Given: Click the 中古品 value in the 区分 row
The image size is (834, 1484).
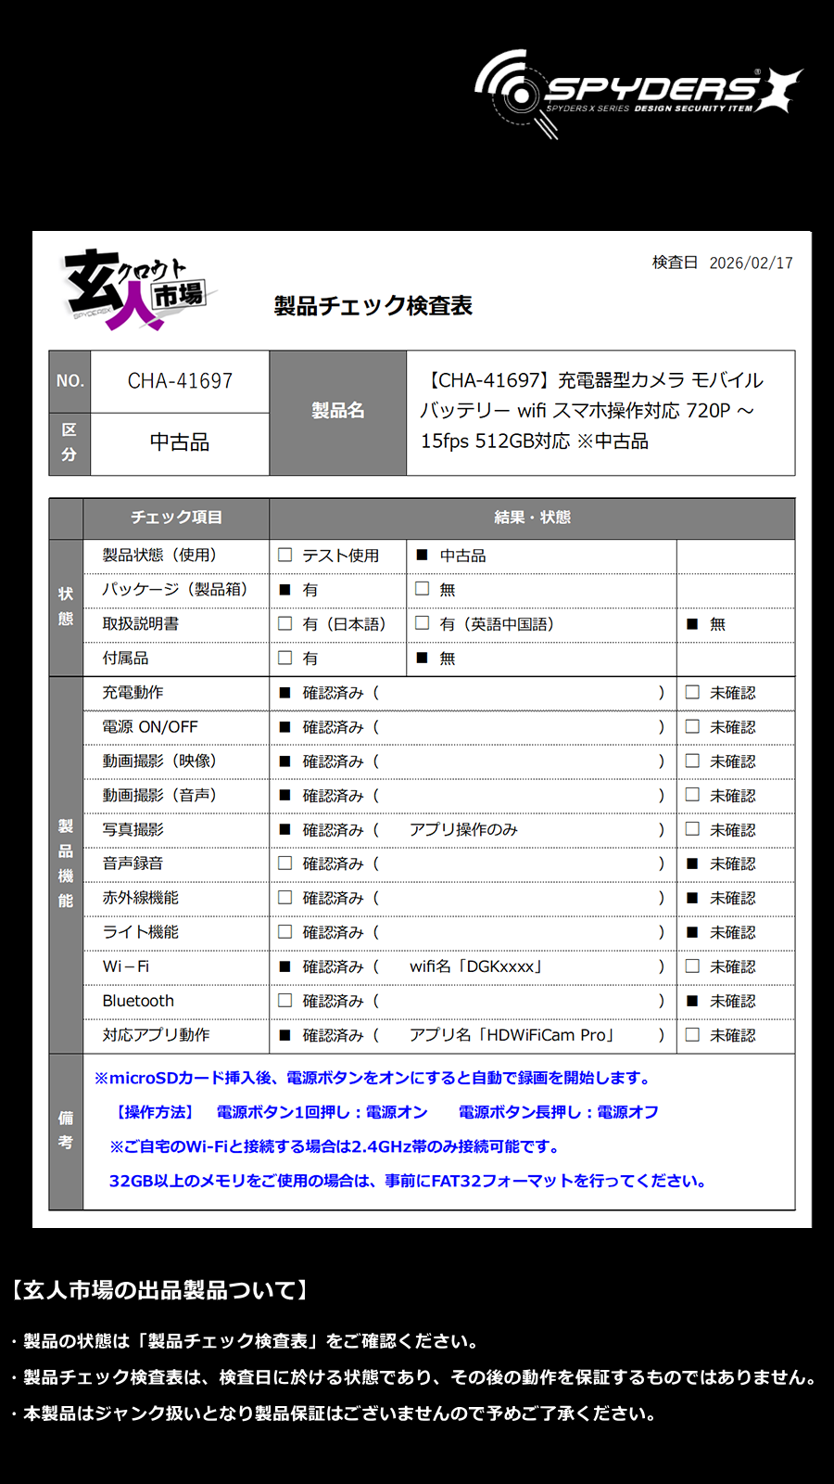Looking at the screenshot, I should point(180,442).
